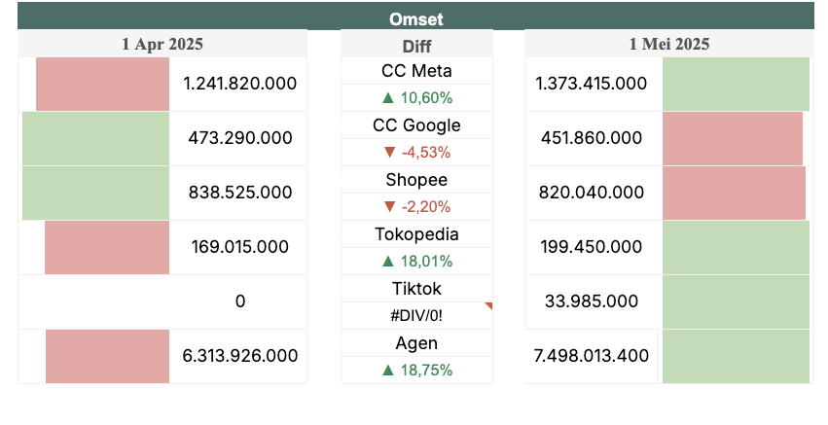Click the 10,60% increase indicator cell
Image resolution: width=828 pixels, height=425 pixels.
(x=416, y=97)
